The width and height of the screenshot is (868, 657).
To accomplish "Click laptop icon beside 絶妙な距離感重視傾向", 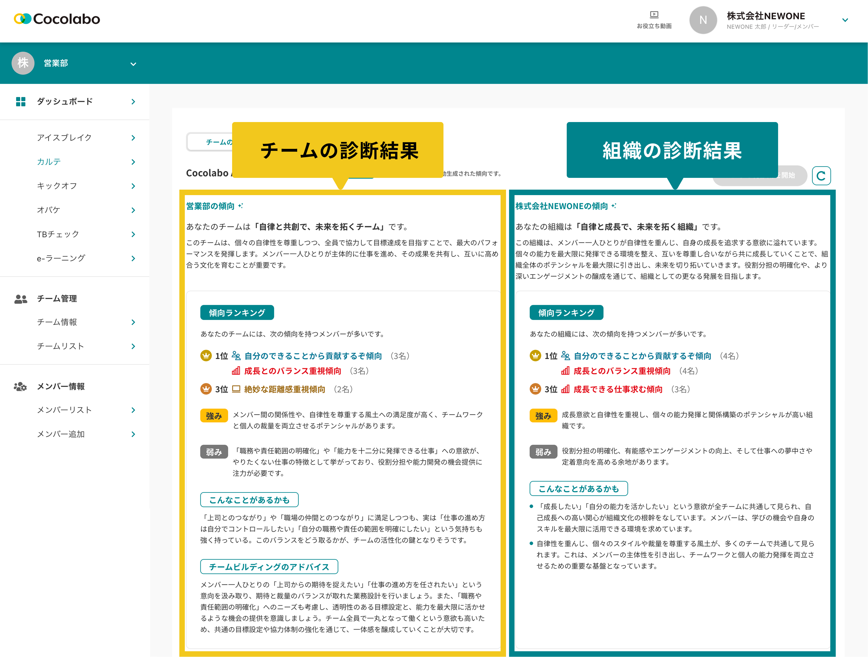I will pyautogui.click(x=236, y=389).
